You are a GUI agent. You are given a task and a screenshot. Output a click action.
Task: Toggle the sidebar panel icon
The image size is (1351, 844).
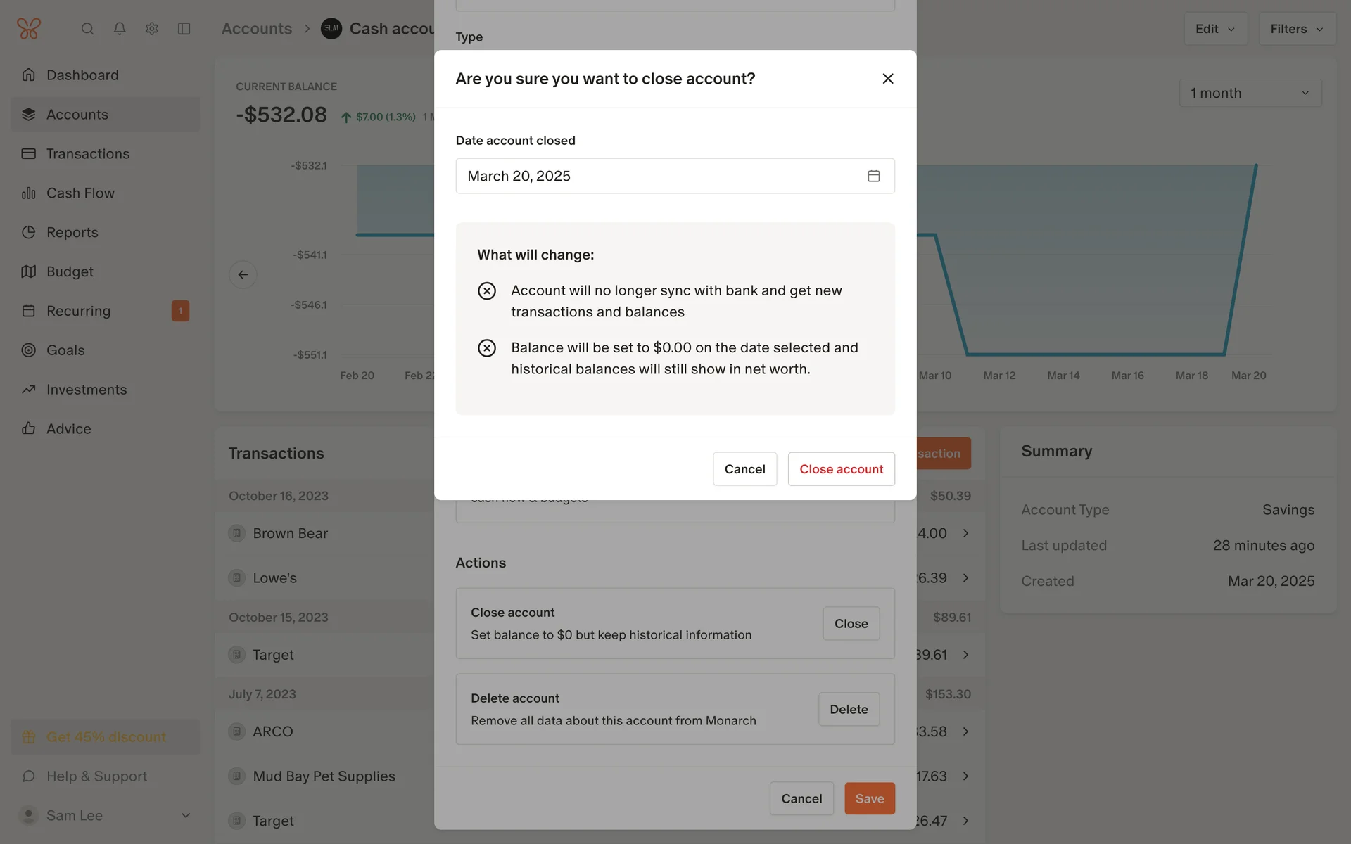point(184,29)
